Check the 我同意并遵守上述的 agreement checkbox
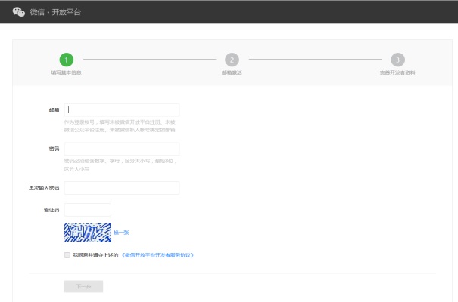458x302 pixels. coord(67,255)
